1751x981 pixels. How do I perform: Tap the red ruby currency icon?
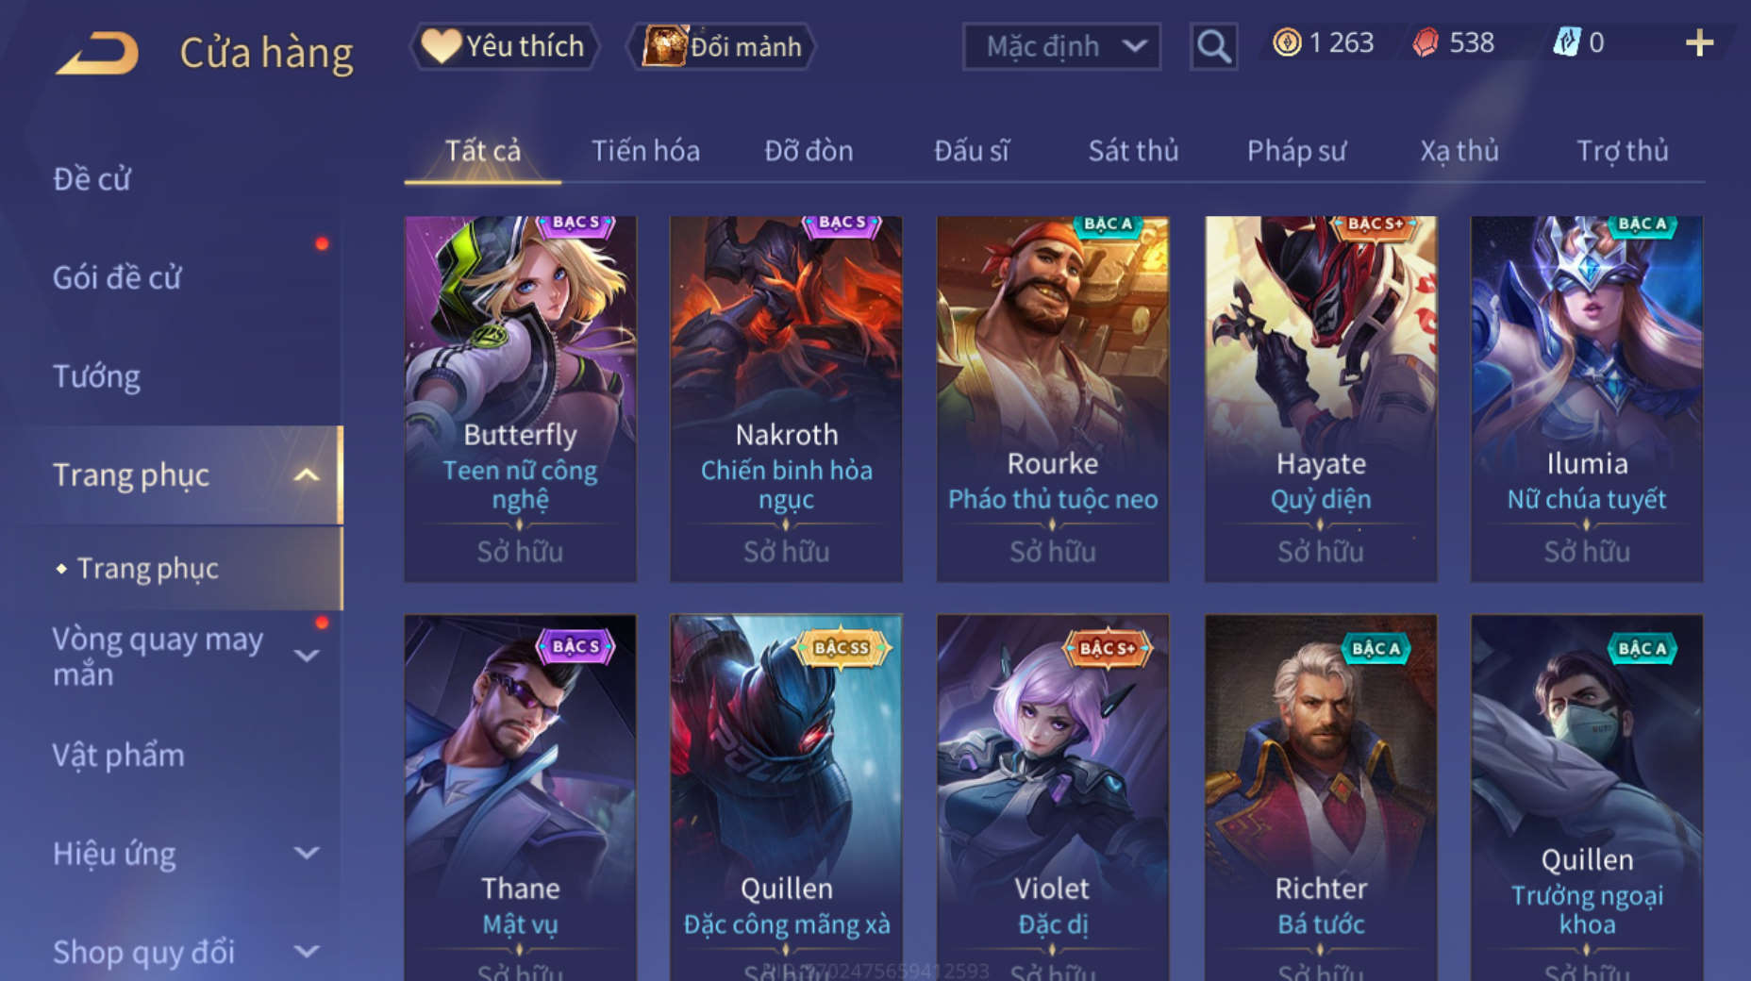tap(1426, 42)
